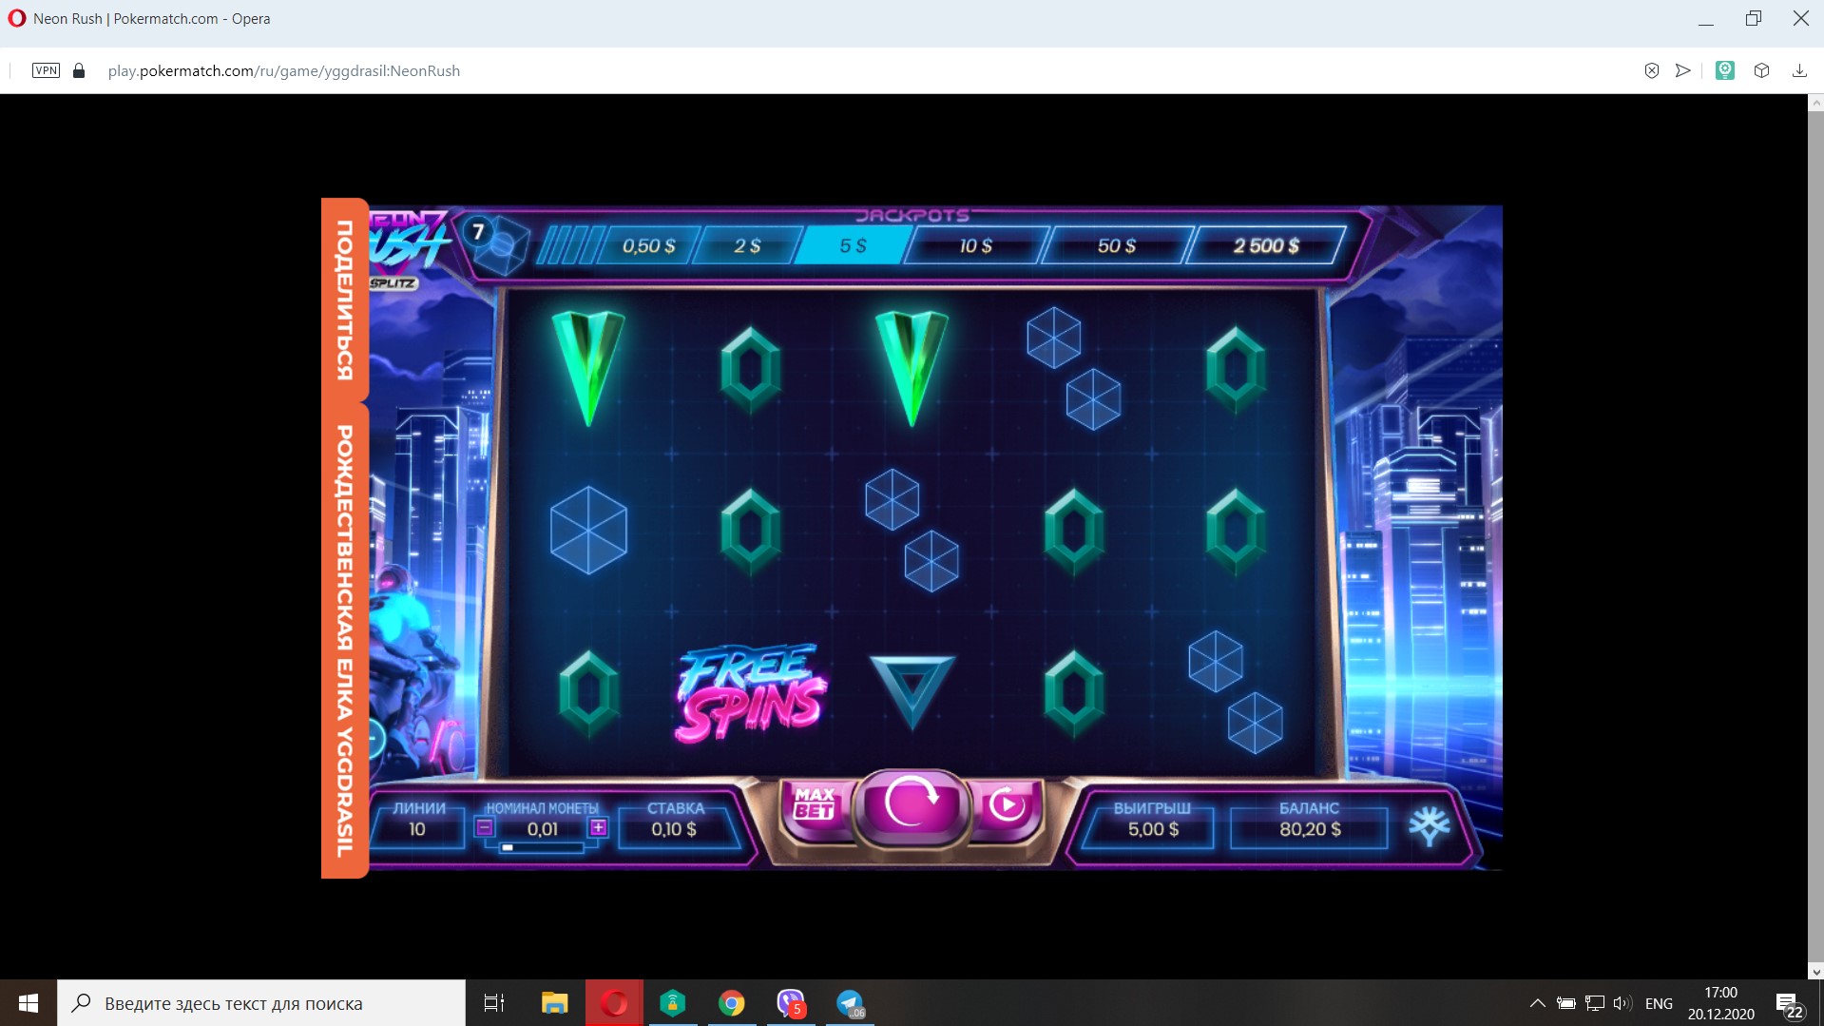Screen dimensions: 1824x1026
Task: Open the green extension icon in the toolbar
Action: point(1725,70)
